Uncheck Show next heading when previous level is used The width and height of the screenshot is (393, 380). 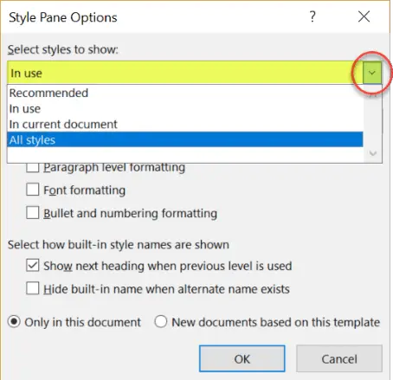click(x=33, y=265)
